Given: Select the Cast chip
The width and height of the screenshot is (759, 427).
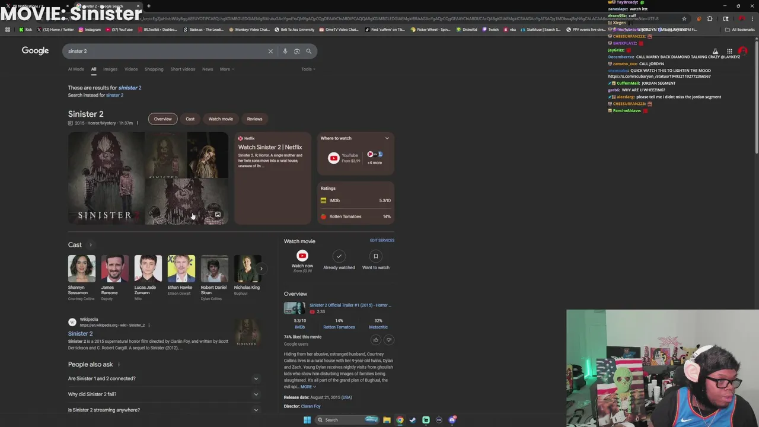Looking at the screenshot, I should 190,119.
